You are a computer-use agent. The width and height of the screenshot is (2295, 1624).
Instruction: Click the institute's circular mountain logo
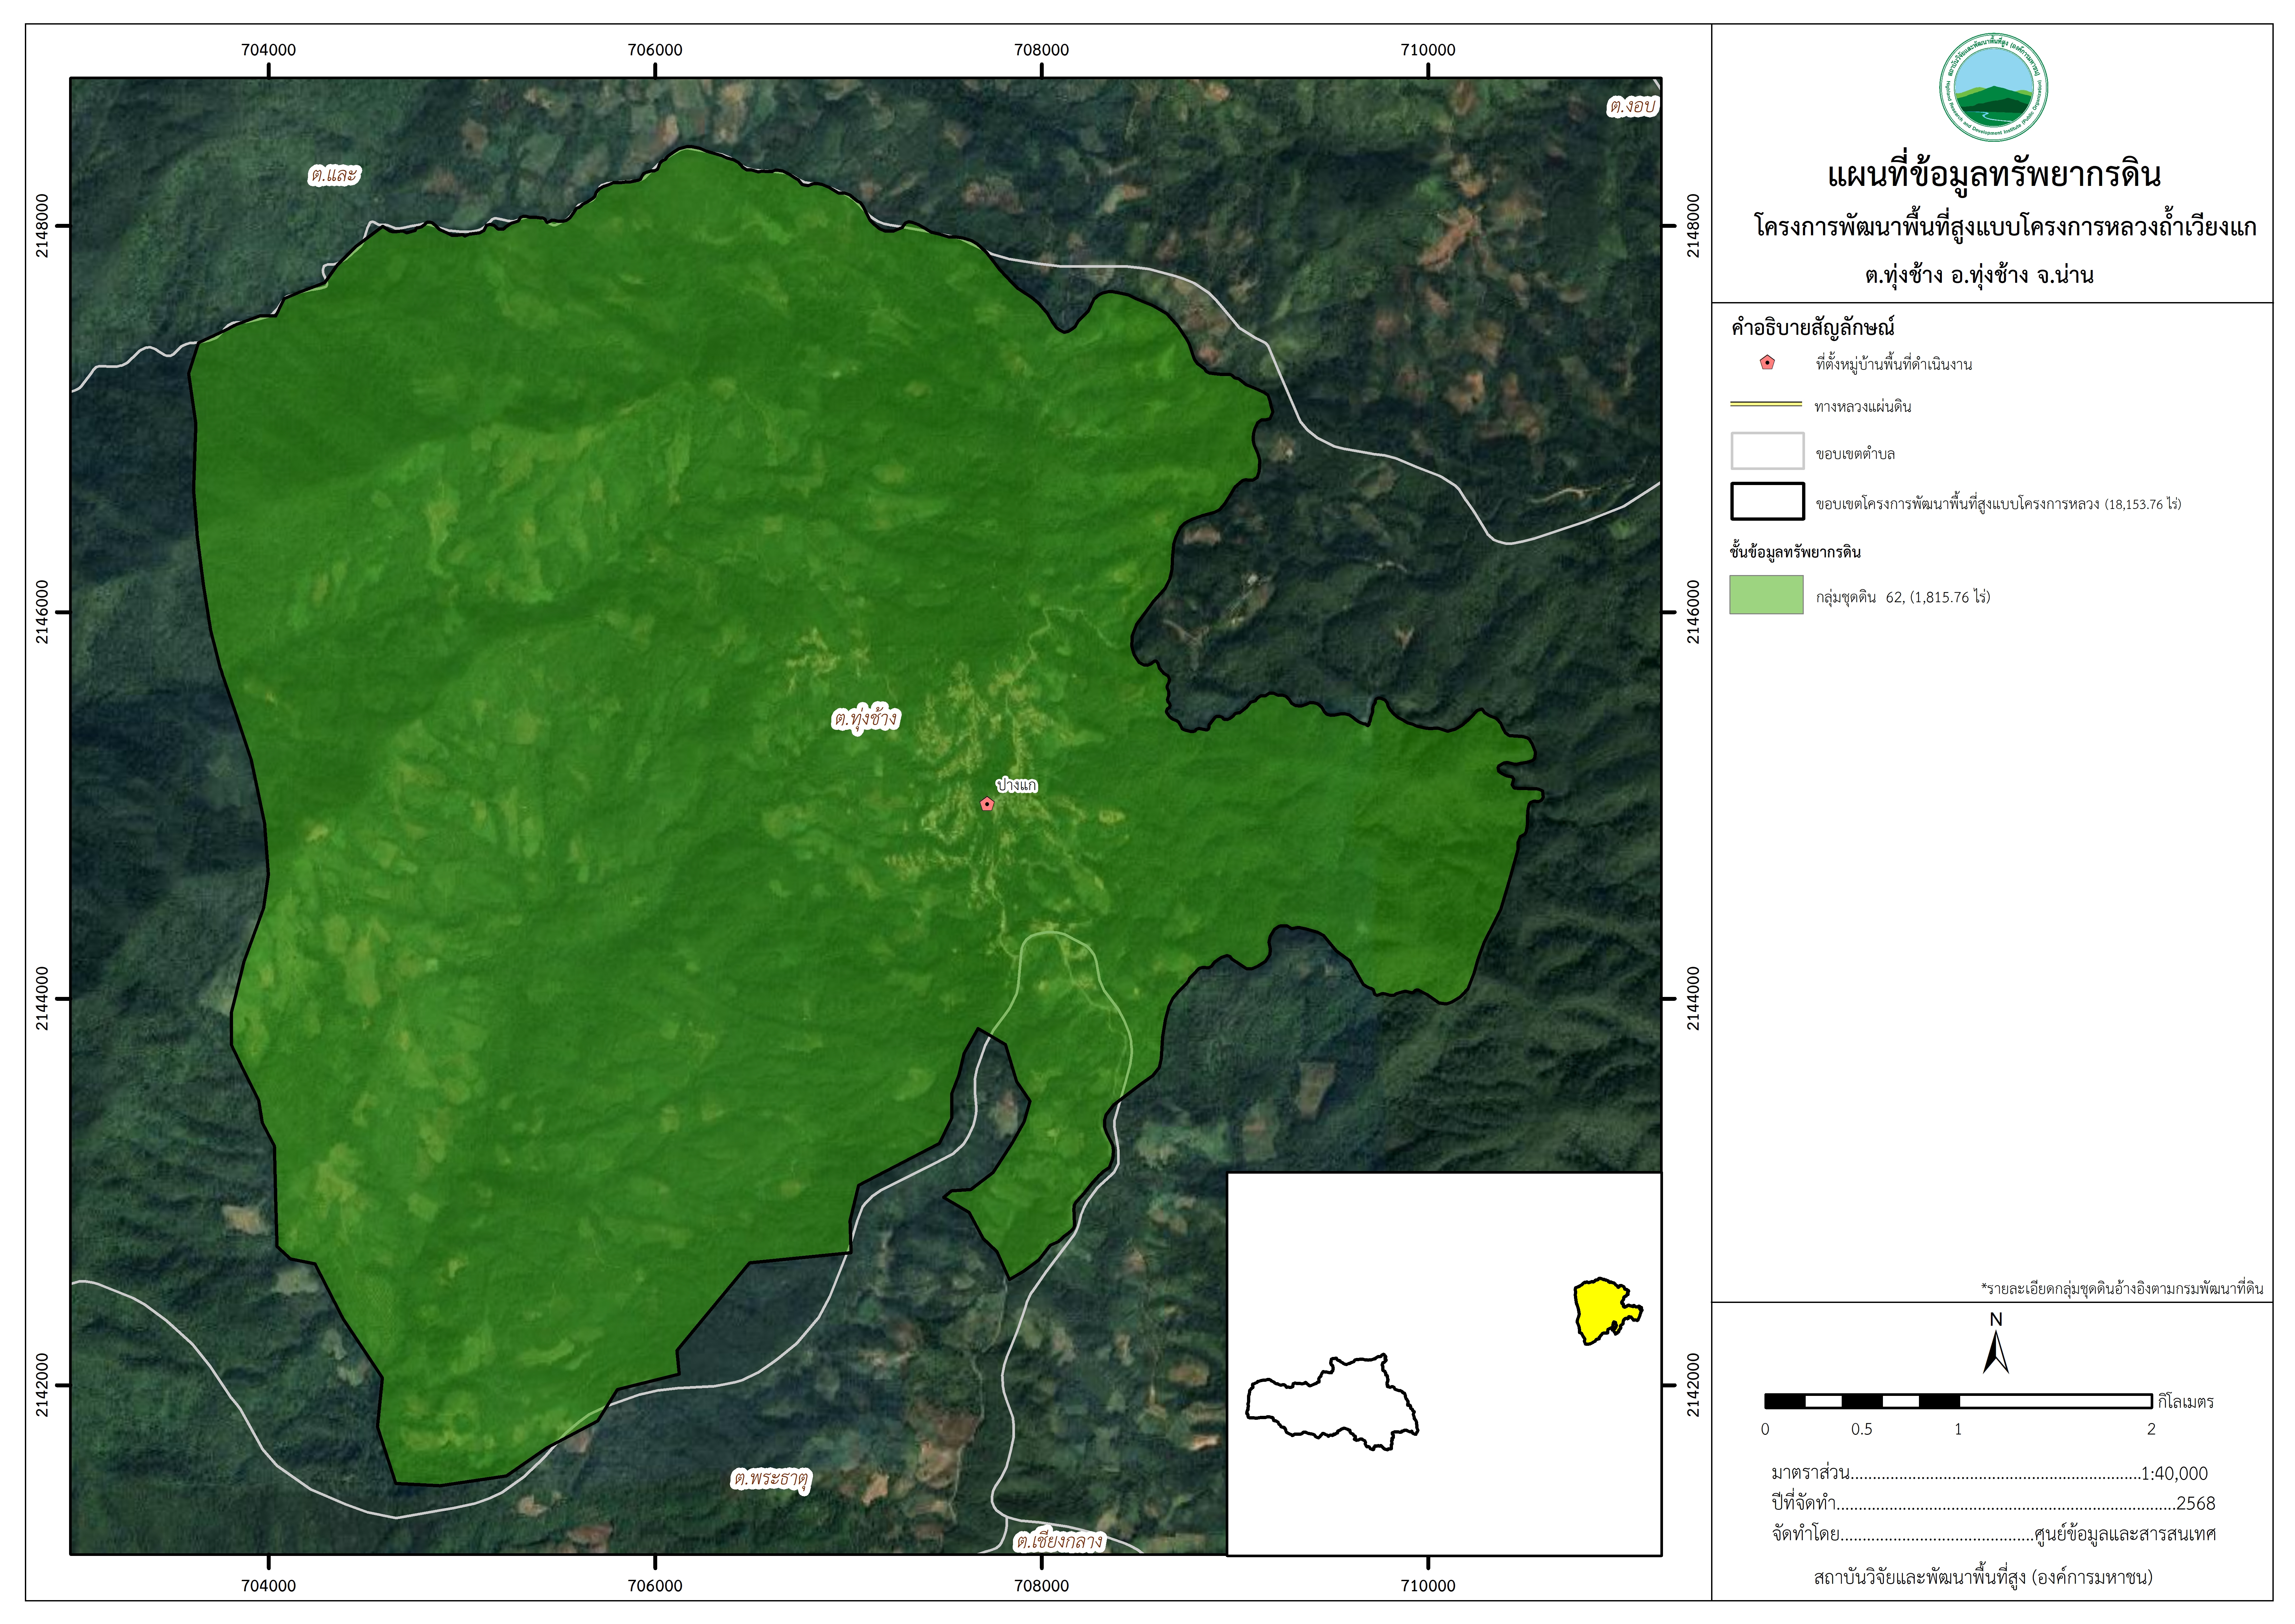tap(1993, 87)
